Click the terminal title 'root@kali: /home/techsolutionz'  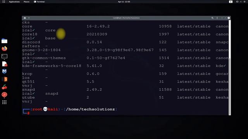[126, 18]
